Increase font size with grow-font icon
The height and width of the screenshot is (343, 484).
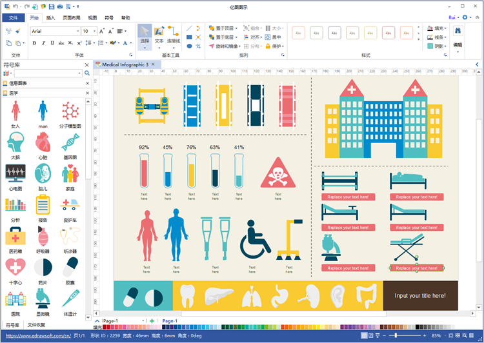[102, 31]
